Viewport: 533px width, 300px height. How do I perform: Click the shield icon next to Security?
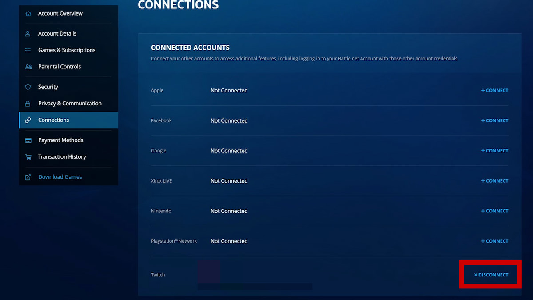coord(28,87)
